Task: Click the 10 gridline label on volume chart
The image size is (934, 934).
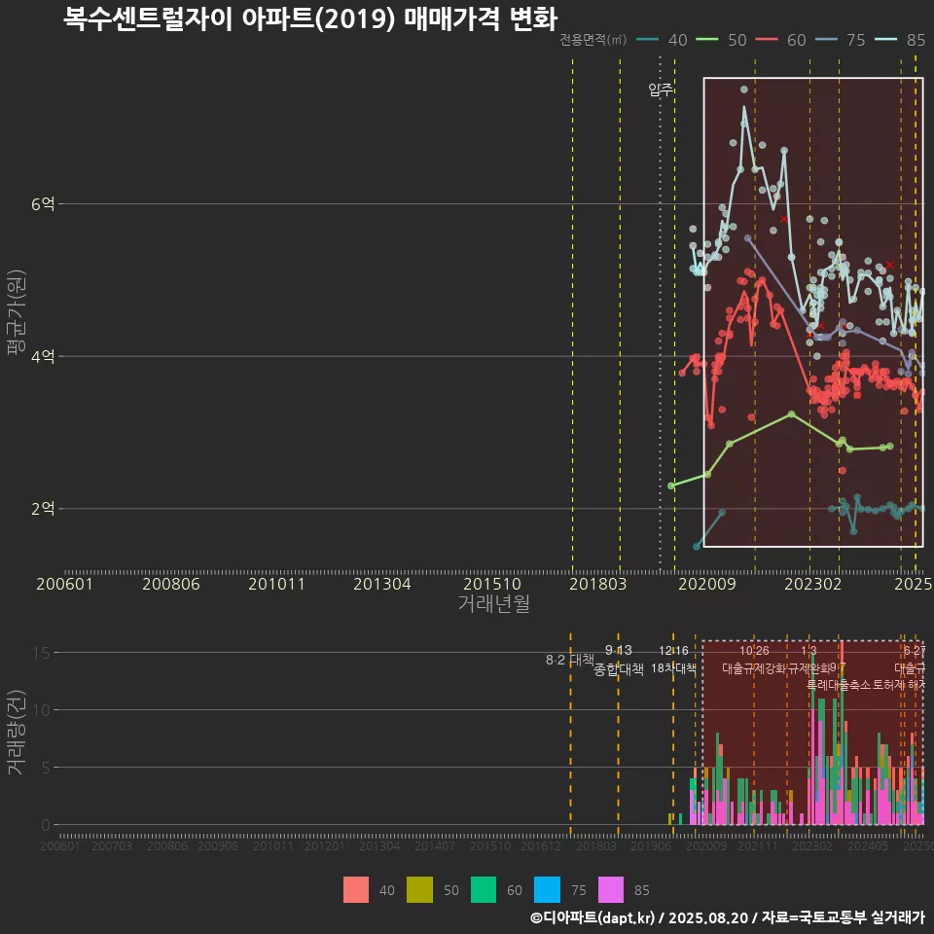Action: click(41, 710)
